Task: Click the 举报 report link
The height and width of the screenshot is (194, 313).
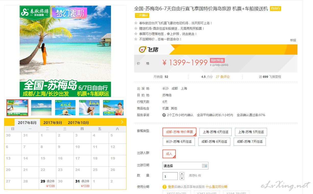Action: [x=293, y=40]
